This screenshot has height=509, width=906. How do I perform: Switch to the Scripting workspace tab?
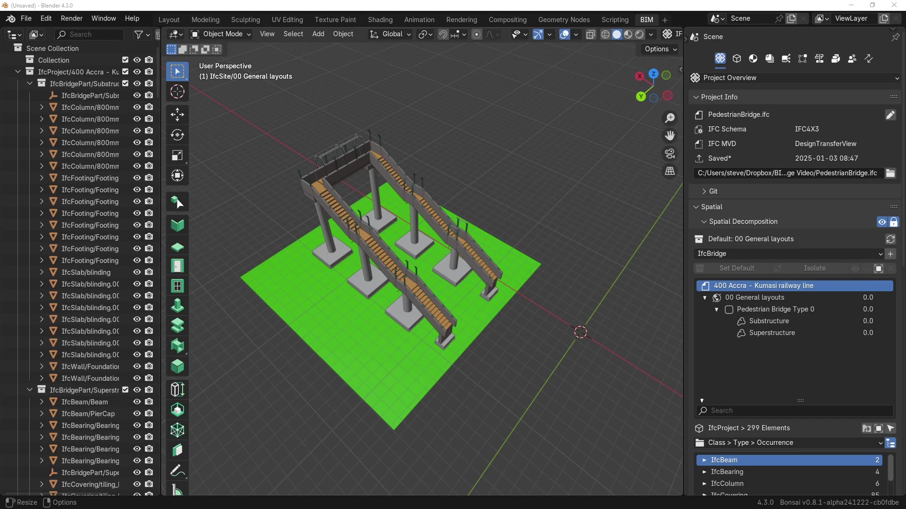(x=615, y=20)
